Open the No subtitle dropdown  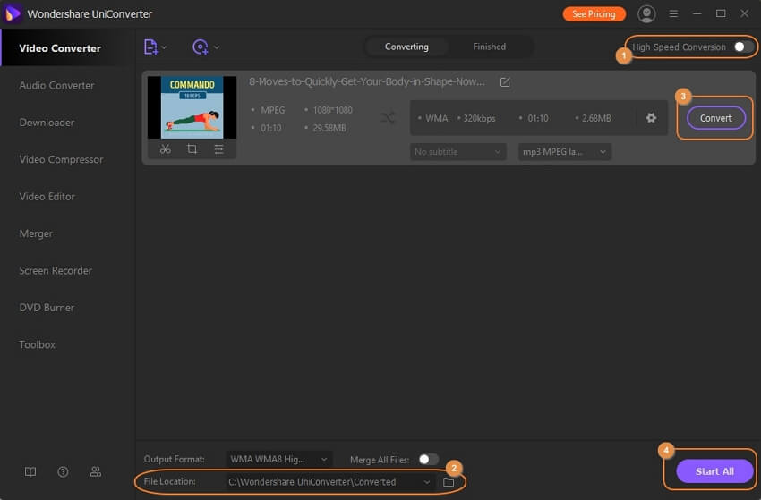tap(457, 152)
